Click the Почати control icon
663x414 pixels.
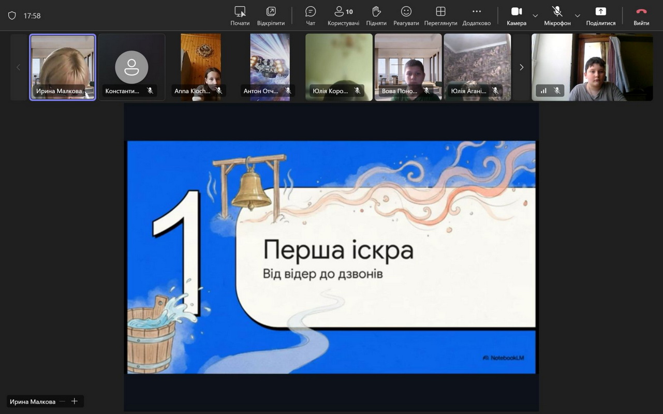coord(240,12)
